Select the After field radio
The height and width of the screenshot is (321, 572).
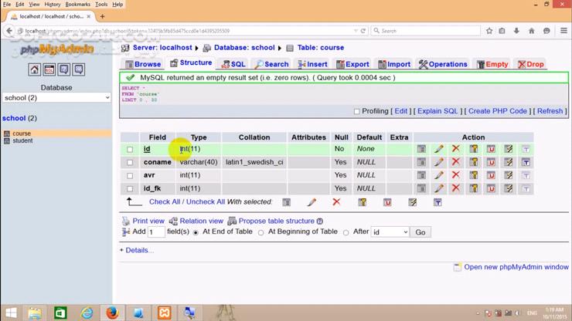346,232
